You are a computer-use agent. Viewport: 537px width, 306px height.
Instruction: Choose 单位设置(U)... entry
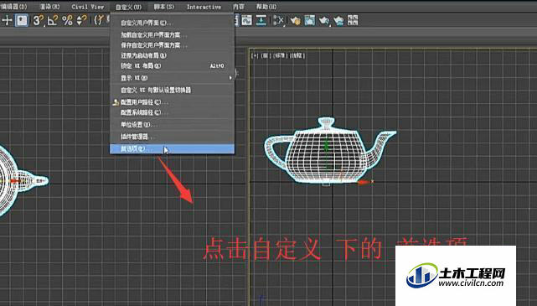point(172,124)
